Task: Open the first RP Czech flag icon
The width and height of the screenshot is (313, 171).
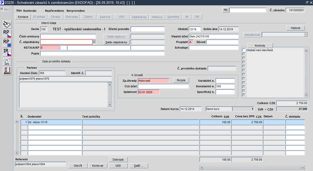Action: click(7, 34)
